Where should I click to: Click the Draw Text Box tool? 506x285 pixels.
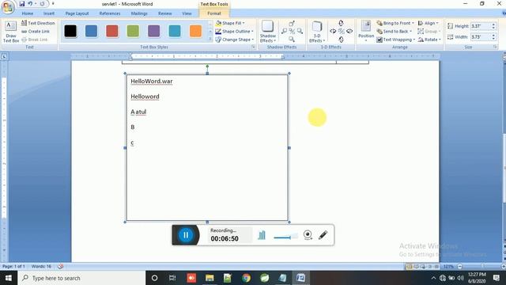coord(10,32)
